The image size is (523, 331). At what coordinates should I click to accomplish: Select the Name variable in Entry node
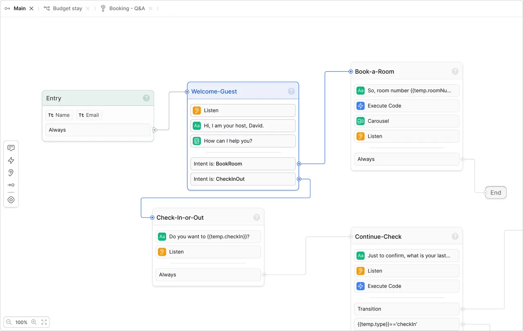pos(59,115)
